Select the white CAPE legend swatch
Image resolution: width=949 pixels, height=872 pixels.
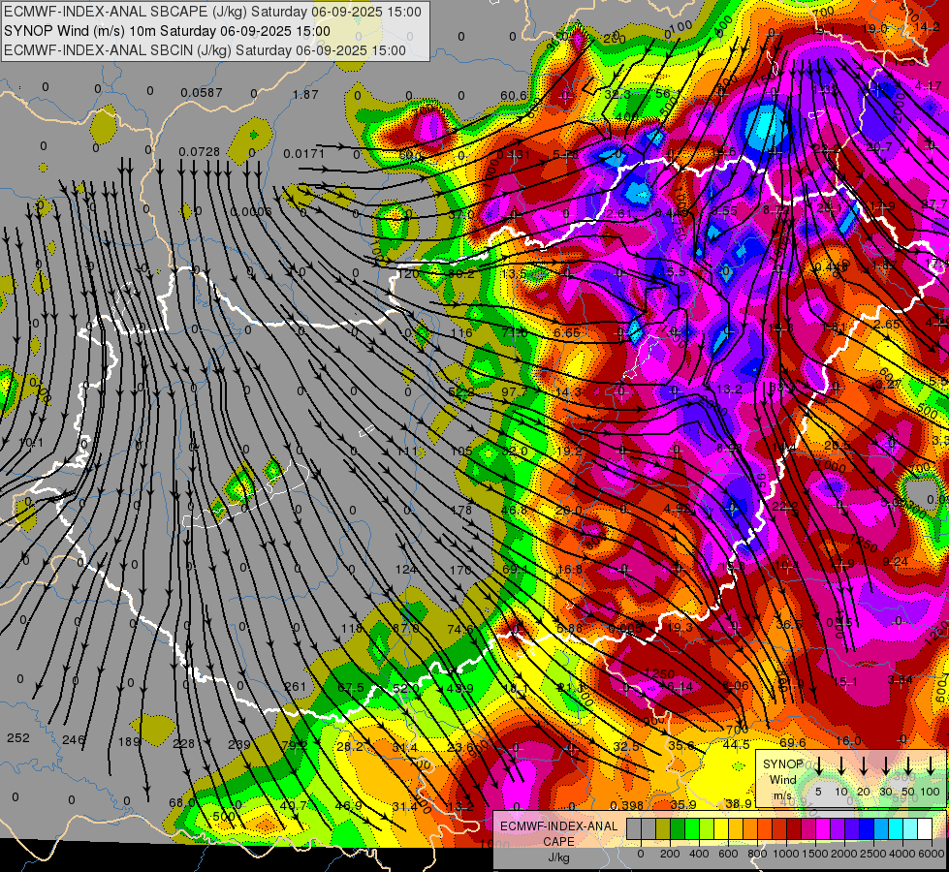pos(925,828)
